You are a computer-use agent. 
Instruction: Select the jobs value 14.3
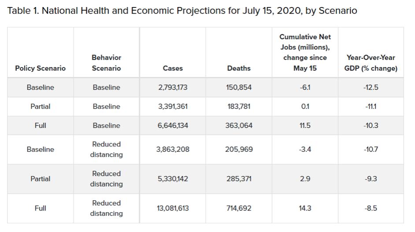[x=305, y=208]
